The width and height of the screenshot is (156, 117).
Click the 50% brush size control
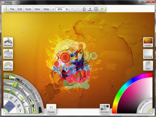(x=10, y=106)
